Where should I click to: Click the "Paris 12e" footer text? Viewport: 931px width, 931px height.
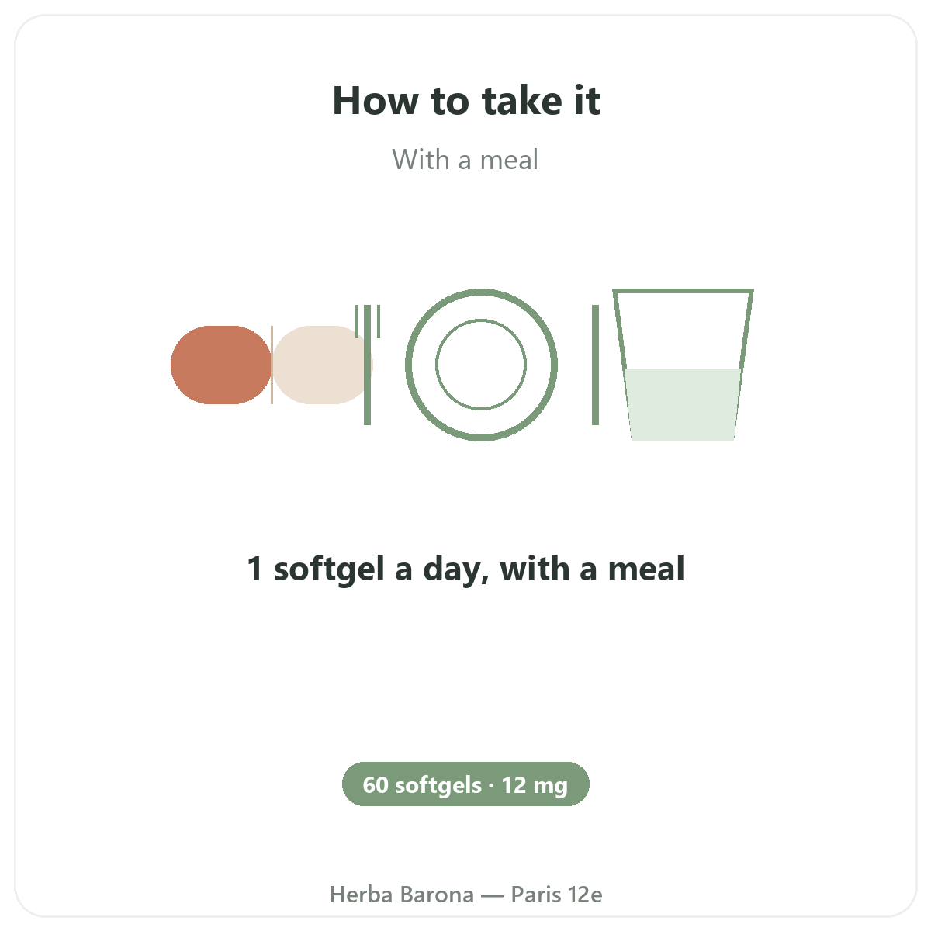[557, 895]
